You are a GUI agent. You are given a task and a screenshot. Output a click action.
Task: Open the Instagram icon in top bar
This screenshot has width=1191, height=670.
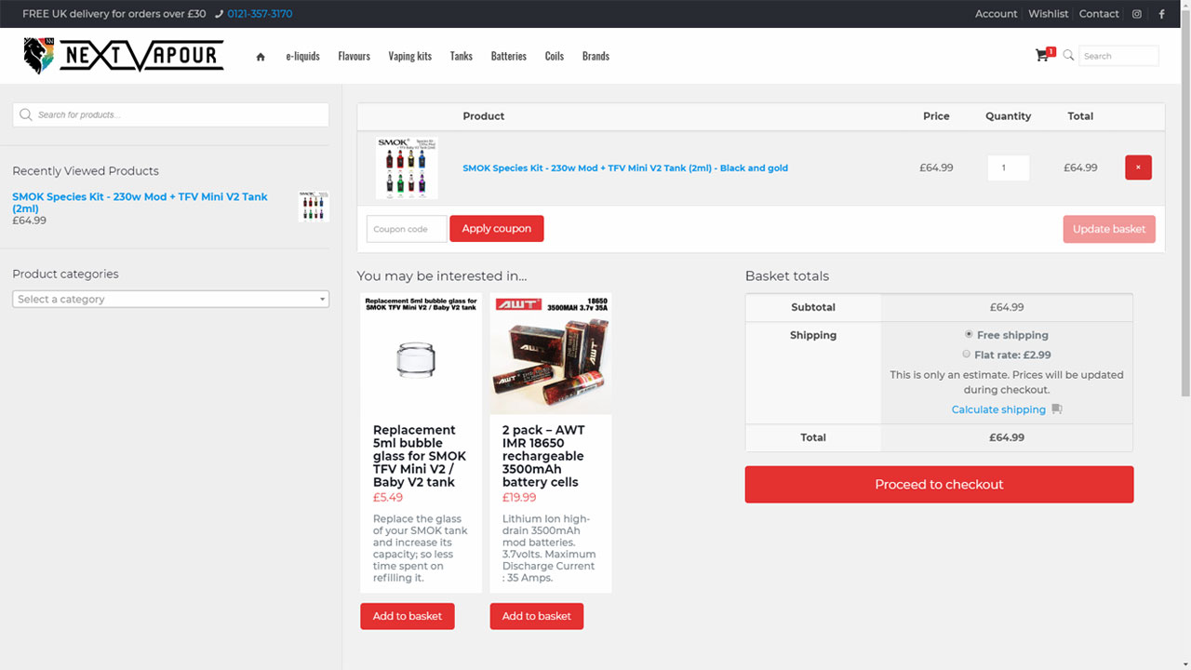tap(1136, 14)
